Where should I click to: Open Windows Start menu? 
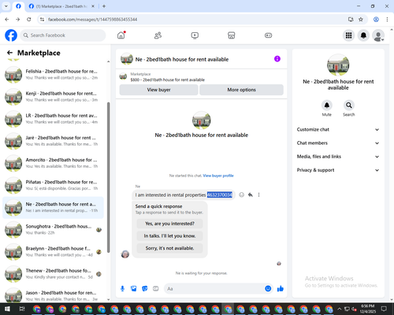point(7,309)
